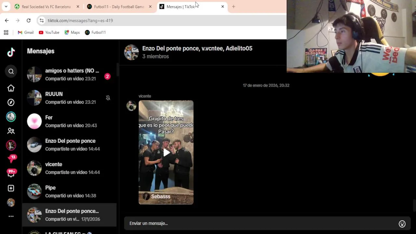Viewport: 416px width, 234px height.
Task: Click the sender name vicente above video
Action: tap(145, 96)
